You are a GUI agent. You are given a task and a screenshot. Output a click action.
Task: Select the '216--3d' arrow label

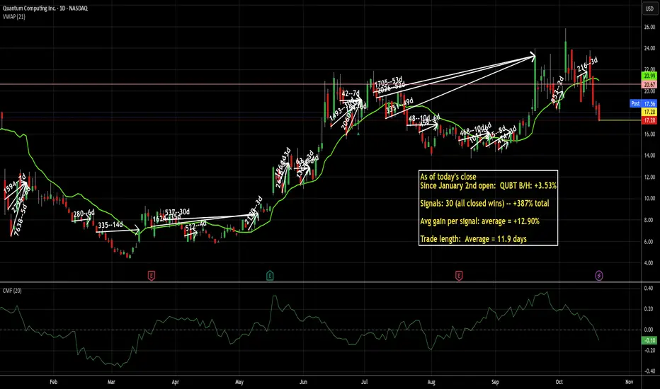pos(587,64)
